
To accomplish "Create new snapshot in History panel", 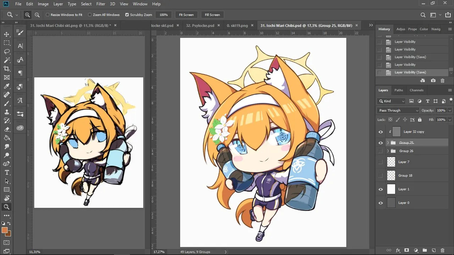I will pos(433,81).
